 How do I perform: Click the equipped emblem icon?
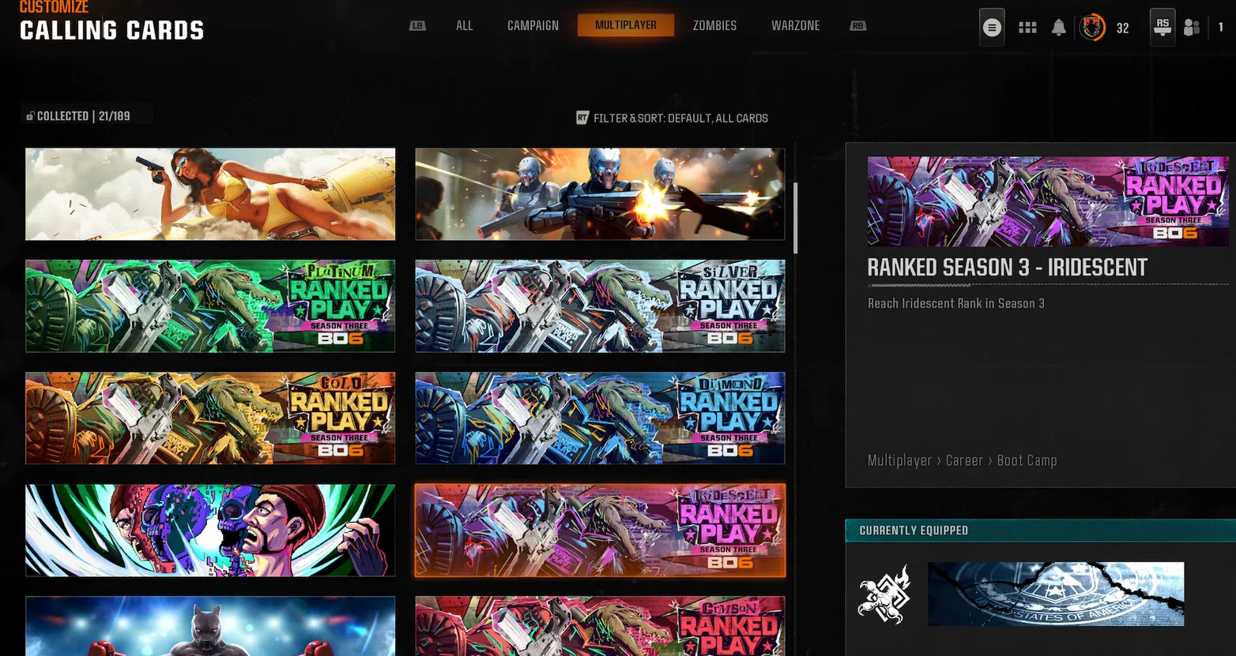(x=884, y=594)
